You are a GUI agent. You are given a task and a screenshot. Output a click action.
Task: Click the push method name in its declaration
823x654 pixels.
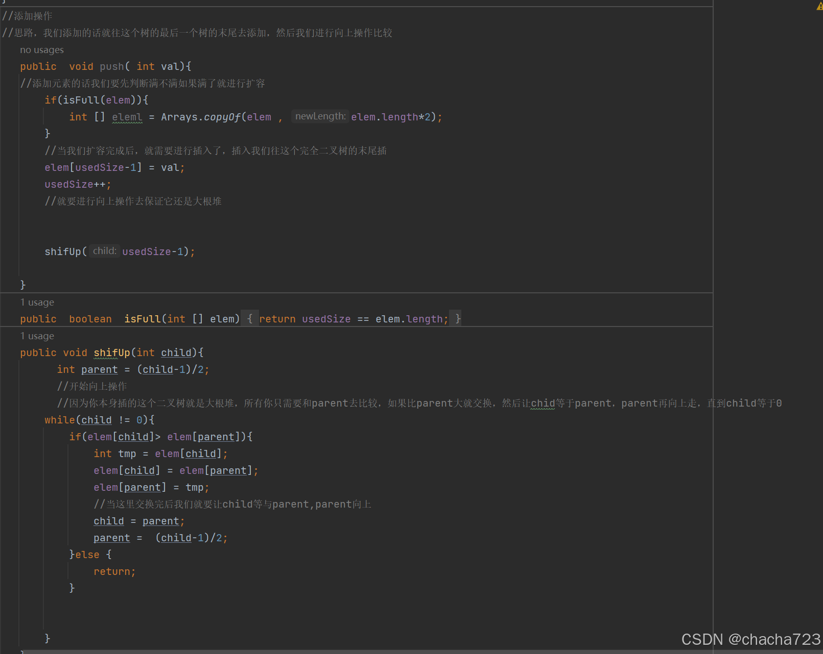point(112,66)
